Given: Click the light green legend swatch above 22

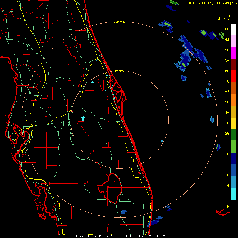Looking at the screenshot, I should [234, 147].
